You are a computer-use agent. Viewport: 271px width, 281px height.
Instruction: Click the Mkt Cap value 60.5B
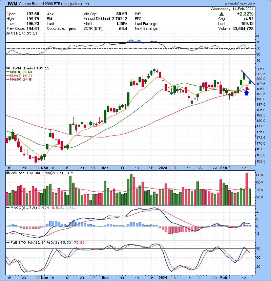[x=122, y=14]
